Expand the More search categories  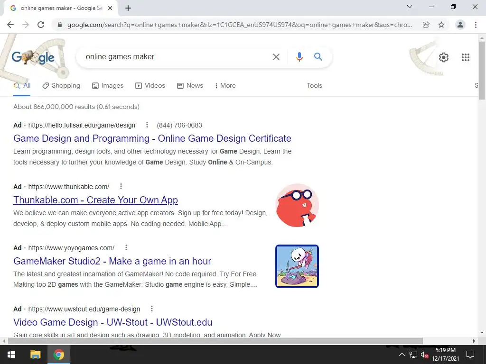225,86
